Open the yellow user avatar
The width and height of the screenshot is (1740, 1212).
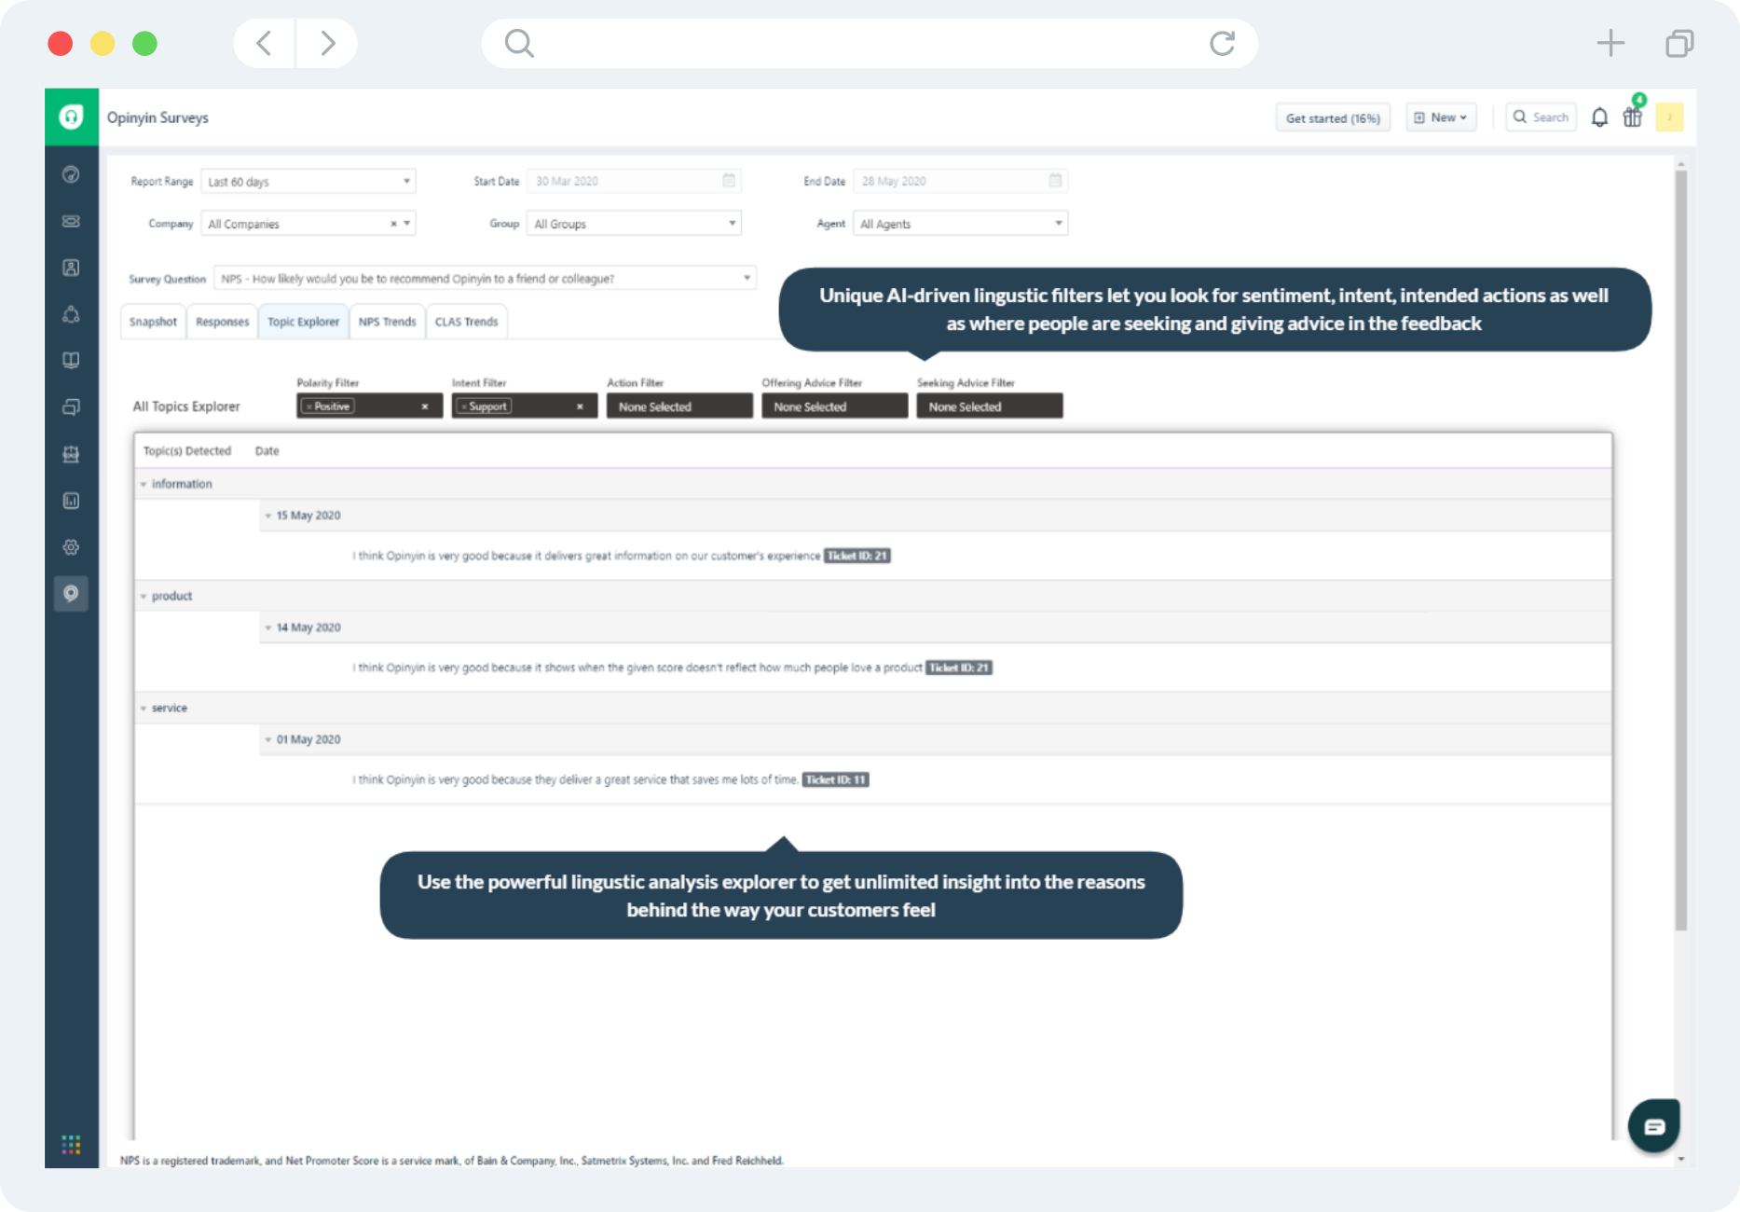point(1669,117)
